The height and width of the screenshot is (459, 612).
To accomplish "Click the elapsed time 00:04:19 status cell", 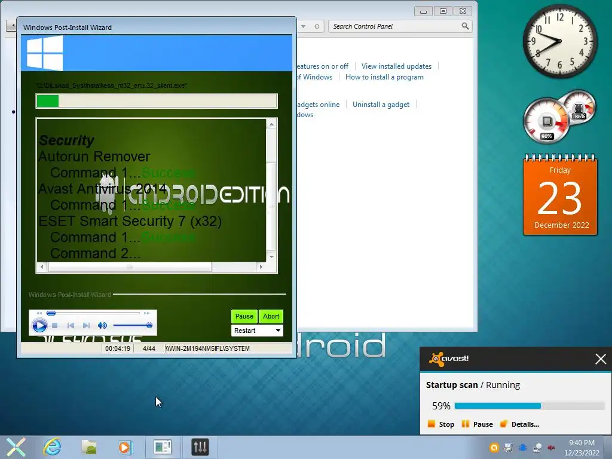I will pos(118,348).
